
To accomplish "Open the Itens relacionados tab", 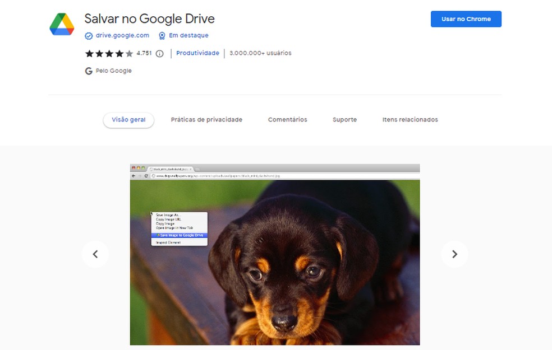I will (x=410, y=120).
